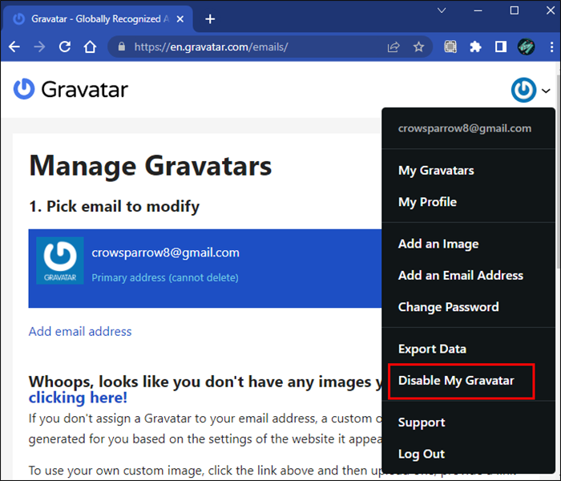Screen dimensions: 561x481
Task: Click the address bar URL
Action: 211,46
